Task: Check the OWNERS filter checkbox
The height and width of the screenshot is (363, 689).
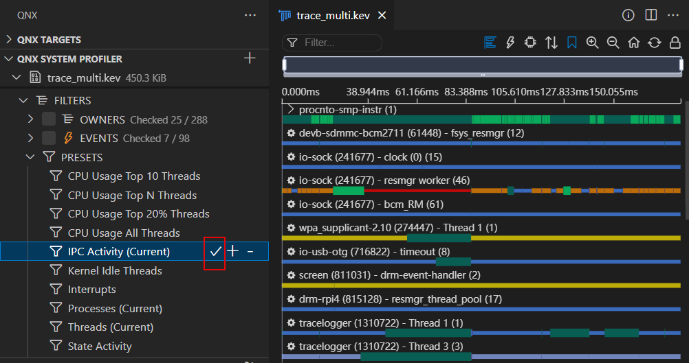Action: coord(49,119)
